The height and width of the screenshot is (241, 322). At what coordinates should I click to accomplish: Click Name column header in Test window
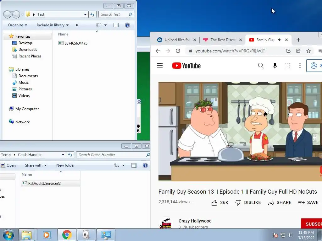click(x=63, y=34)
